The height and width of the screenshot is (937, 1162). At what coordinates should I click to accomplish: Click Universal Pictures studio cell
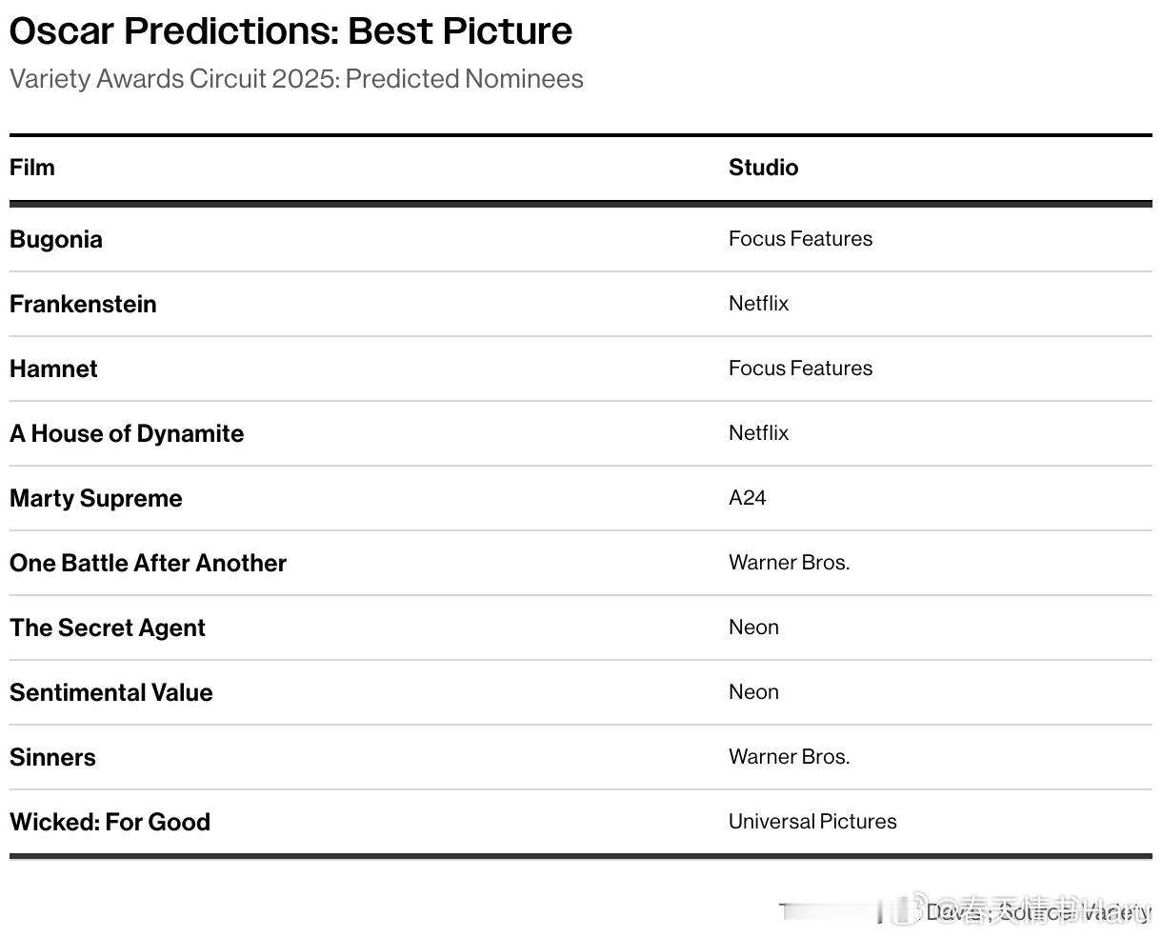pyautogui.click(x=812, y=822)
